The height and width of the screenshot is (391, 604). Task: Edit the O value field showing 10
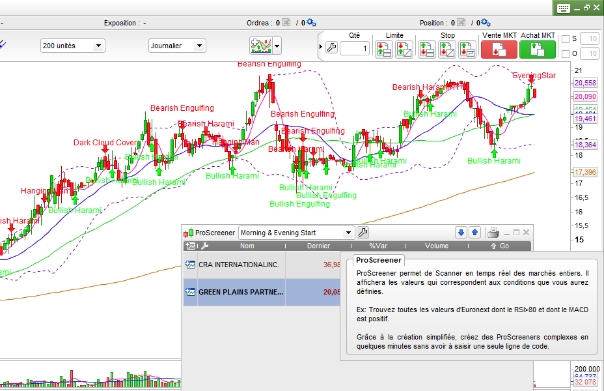590,53
